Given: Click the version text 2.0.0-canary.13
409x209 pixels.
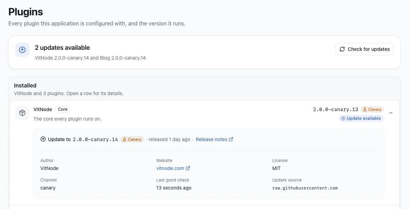Looking at the screenshot, I should (335, 109).
